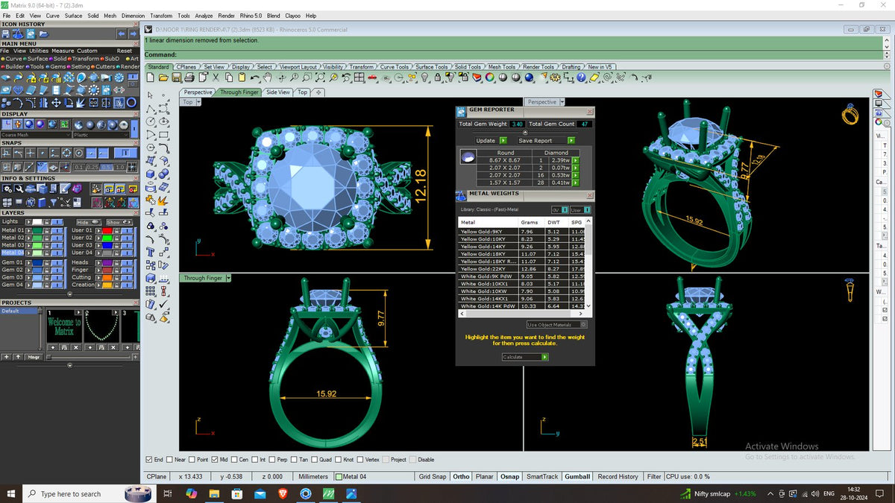895x503 pixels.
Task: Click the Brave browser taskbar icon
Action: click(x=283, y=493)
